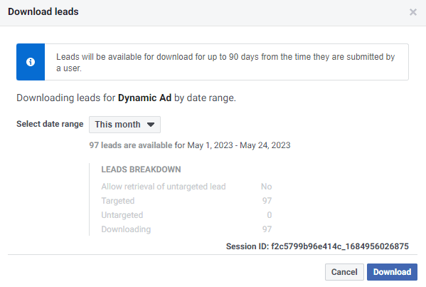The width and height of the screenshot is (426, 287).
Task: Click the Targeted count of 97
Action: click(x=267, y=201)
